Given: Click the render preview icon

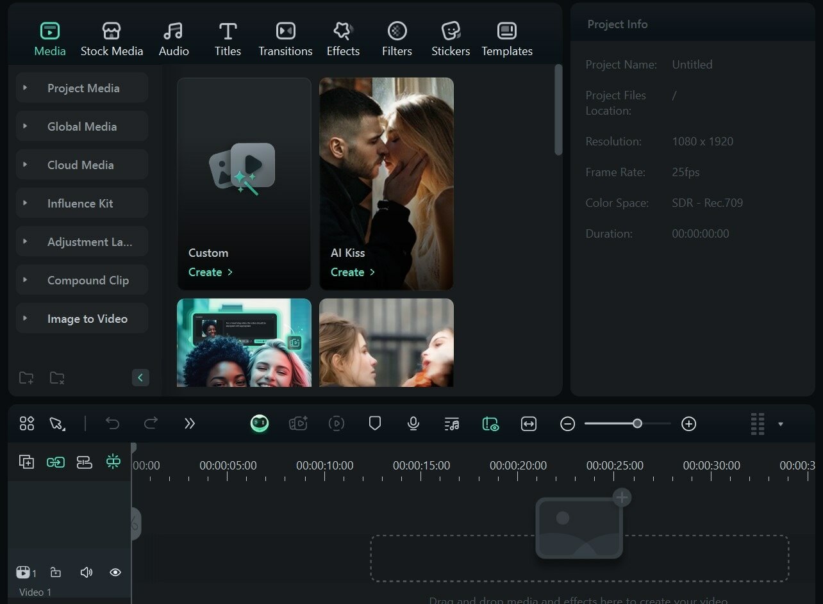Looking at the screenshot, I should 337,423.
